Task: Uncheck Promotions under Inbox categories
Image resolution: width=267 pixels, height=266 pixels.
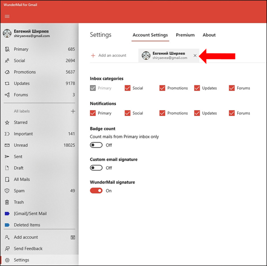Action: [162, 88]
